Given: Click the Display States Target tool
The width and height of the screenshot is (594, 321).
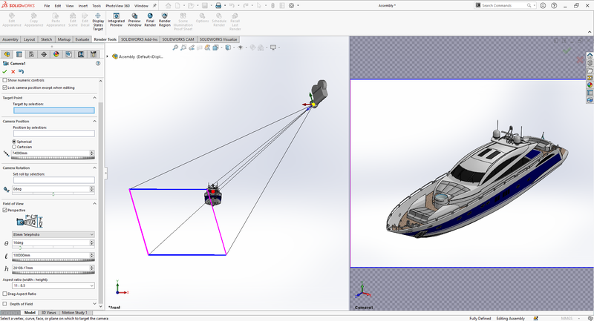Looking at the screenshot, I should pyautogui.click(x=98, y=21).
